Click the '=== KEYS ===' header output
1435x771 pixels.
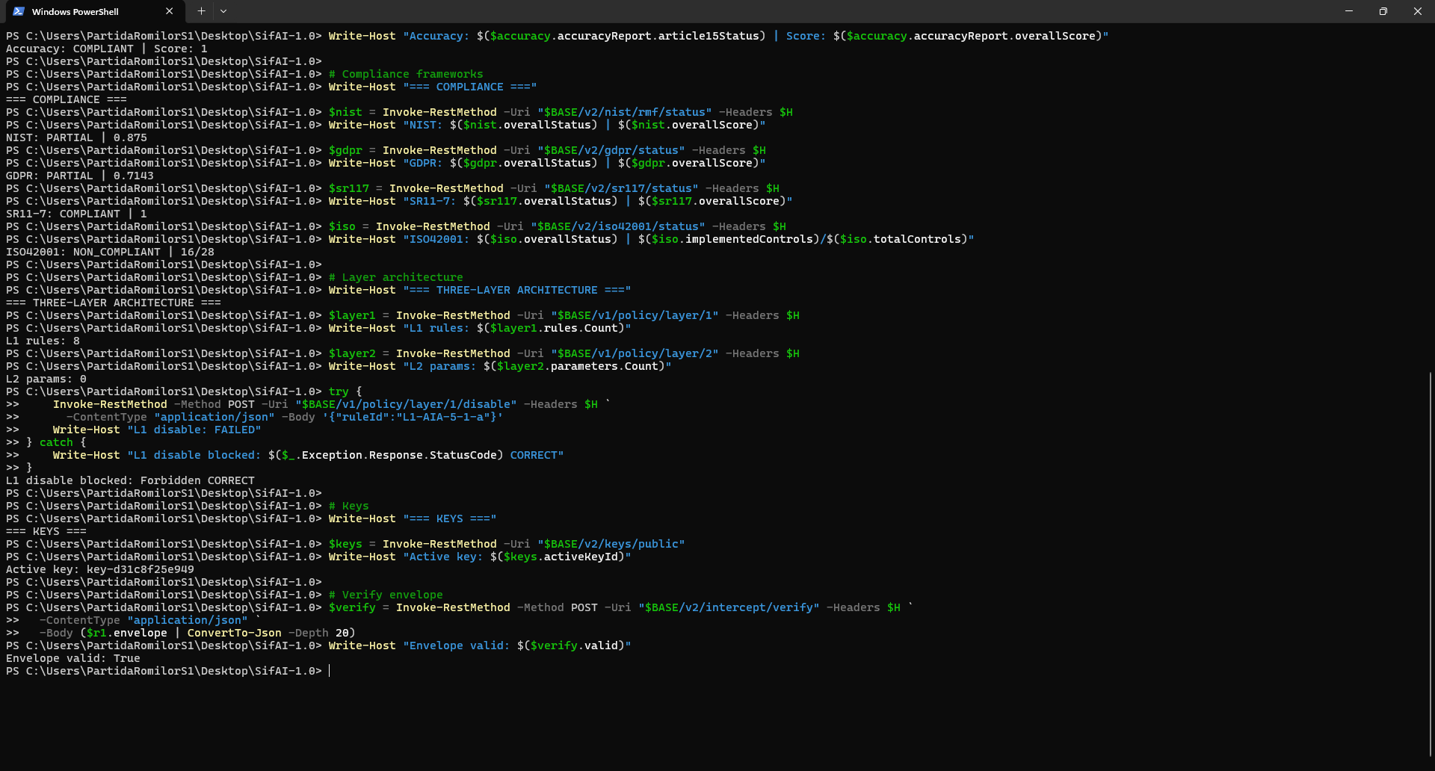pos(45,531)
